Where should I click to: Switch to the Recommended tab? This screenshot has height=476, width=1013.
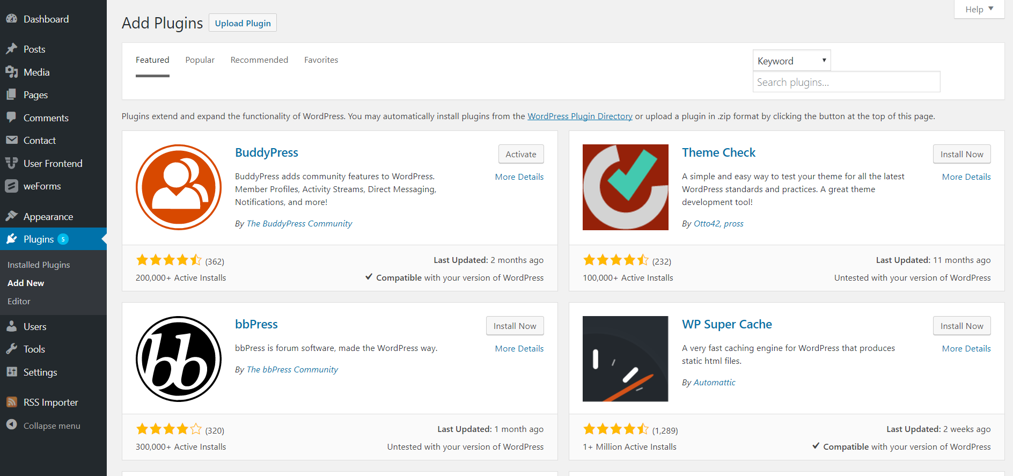coord(259,60)
